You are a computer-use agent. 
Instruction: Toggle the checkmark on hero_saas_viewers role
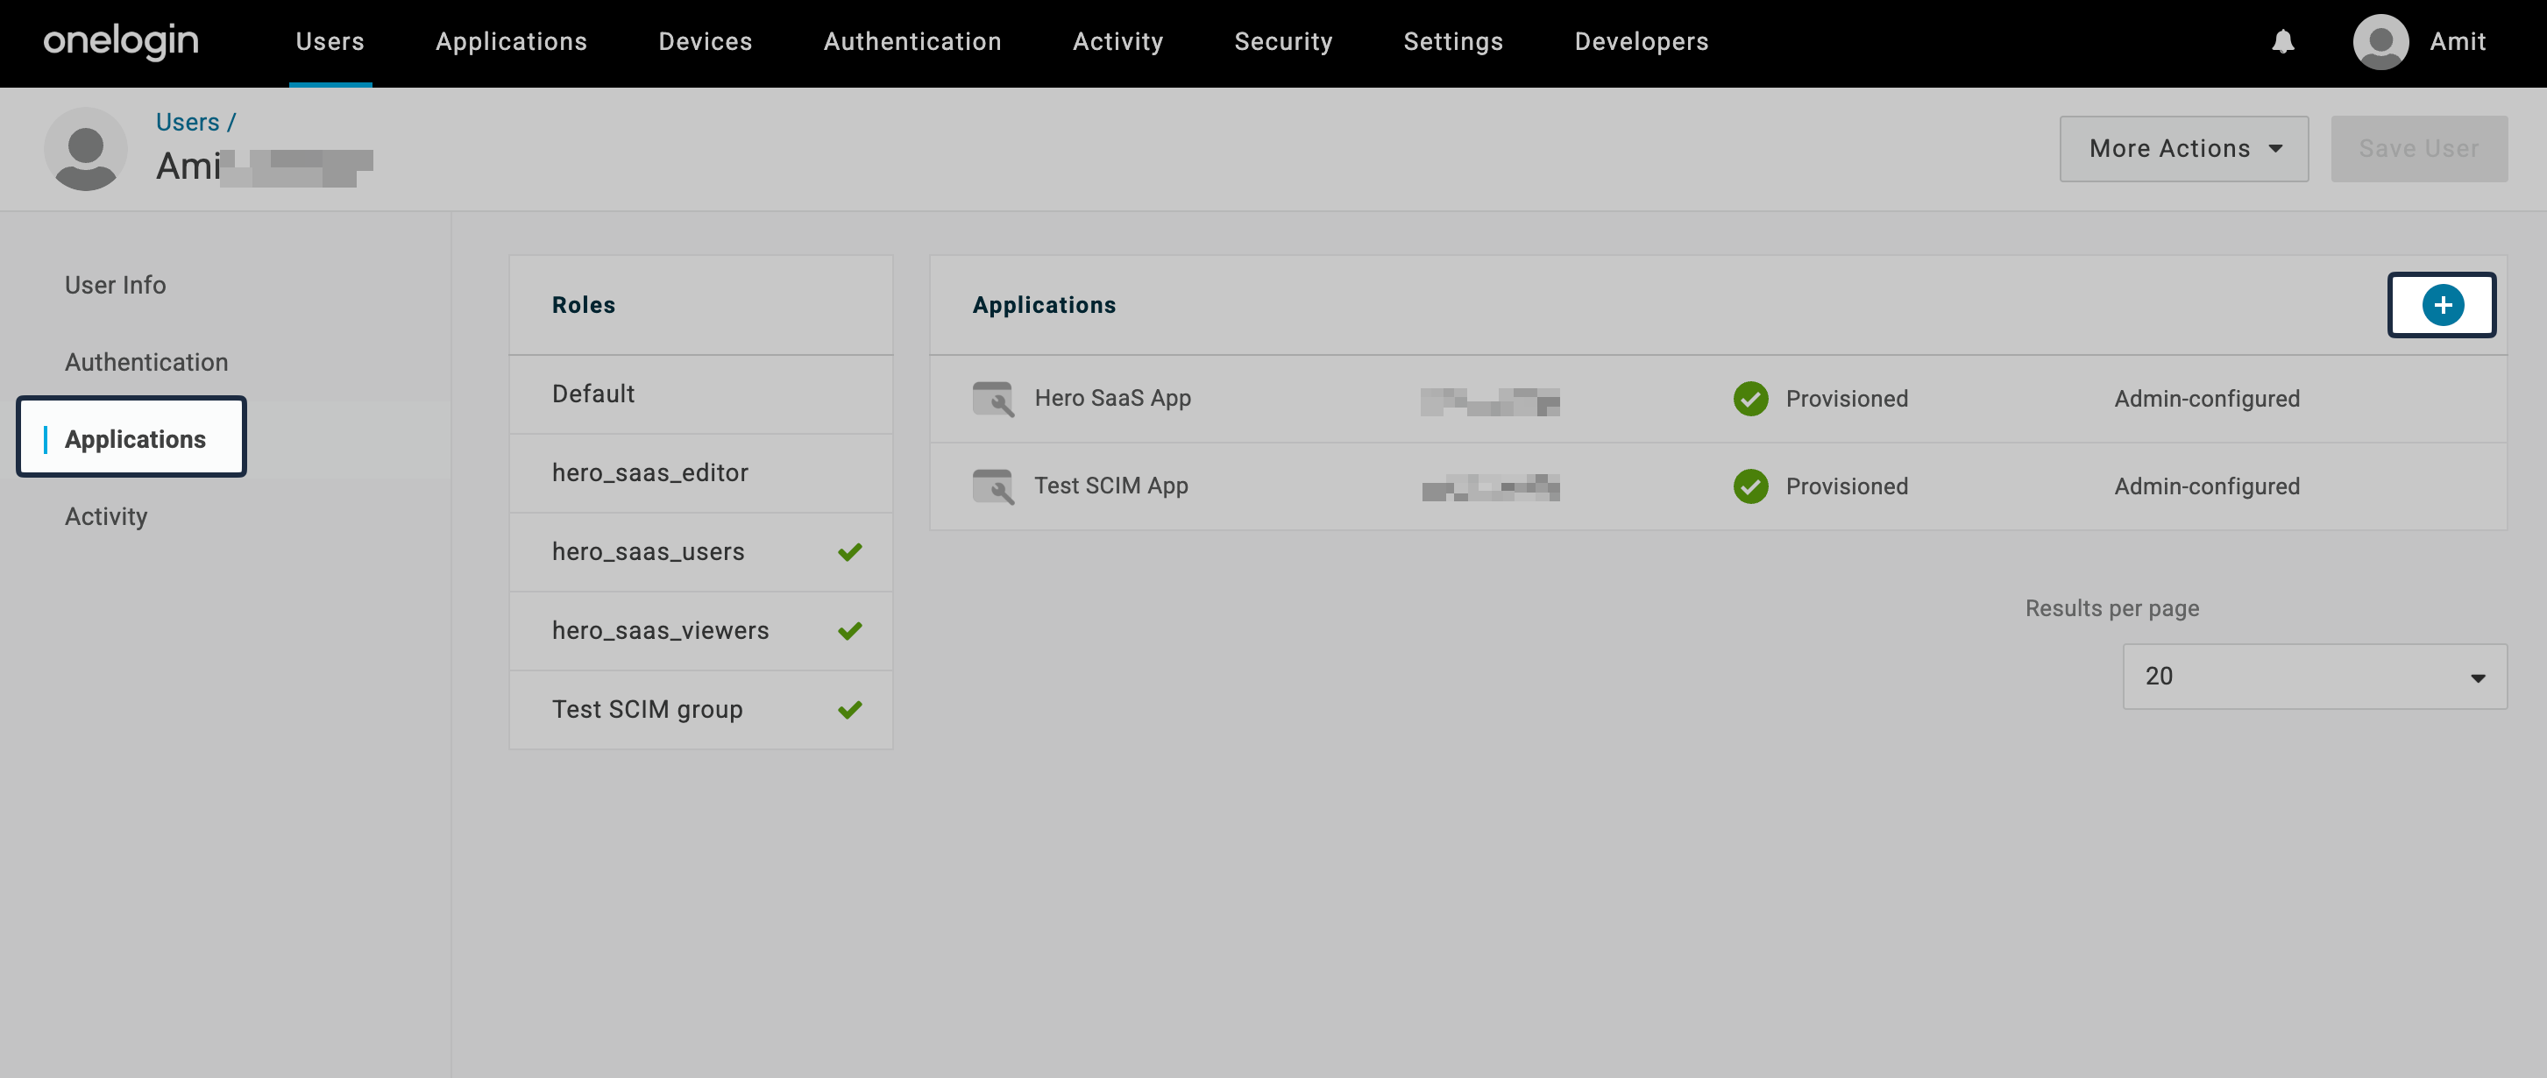(x=849, y=630)
